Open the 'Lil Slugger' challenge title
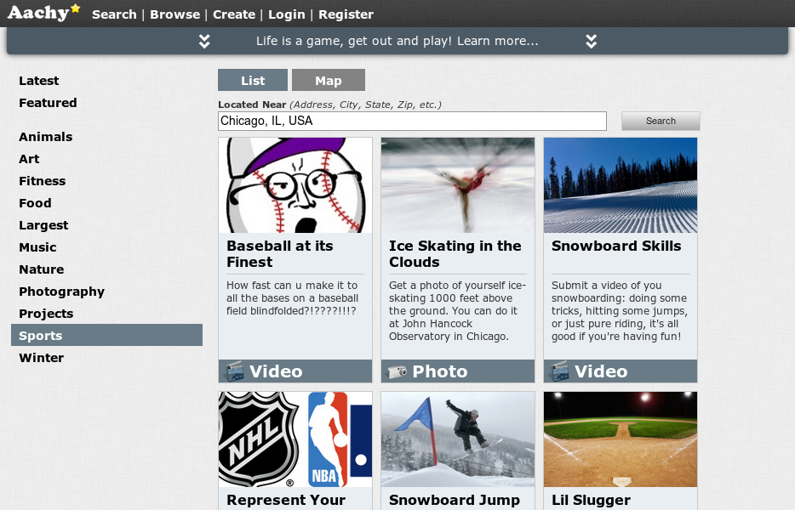Viewport: 795px width, 510px height. coord(592,500)
